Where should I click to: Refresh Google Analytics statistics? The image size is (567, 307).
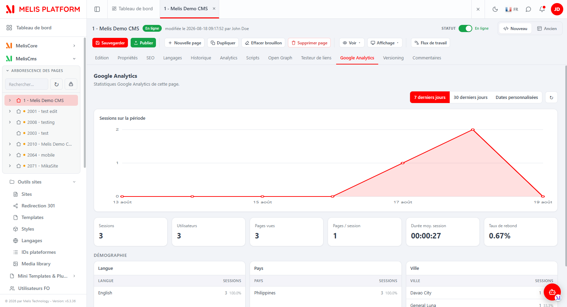(551, 97)
